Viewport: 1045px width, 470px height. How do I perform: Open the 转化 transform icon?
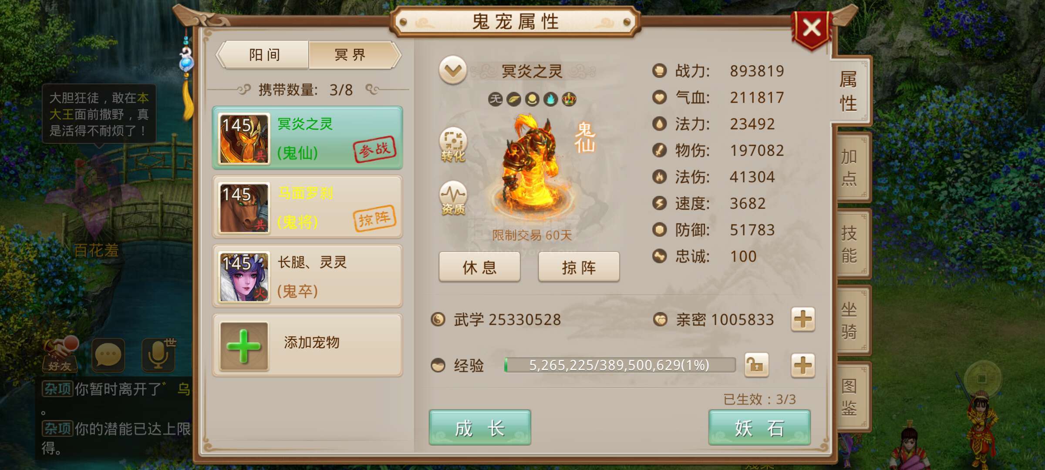[453, 145]
